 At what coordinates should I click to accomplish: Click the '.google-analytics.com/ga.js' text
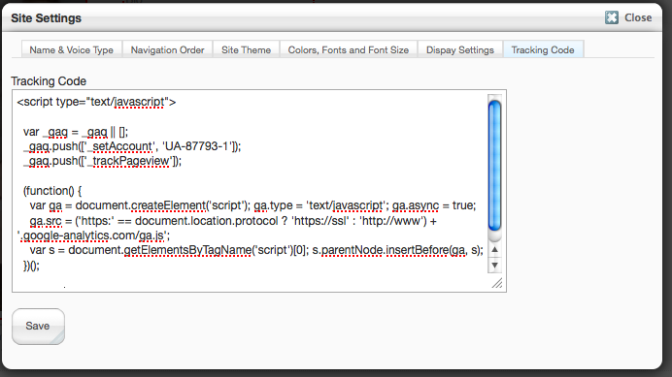(x=93, y=236)
